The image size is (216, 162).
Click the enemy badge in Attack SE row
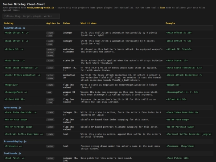[50, 55]
